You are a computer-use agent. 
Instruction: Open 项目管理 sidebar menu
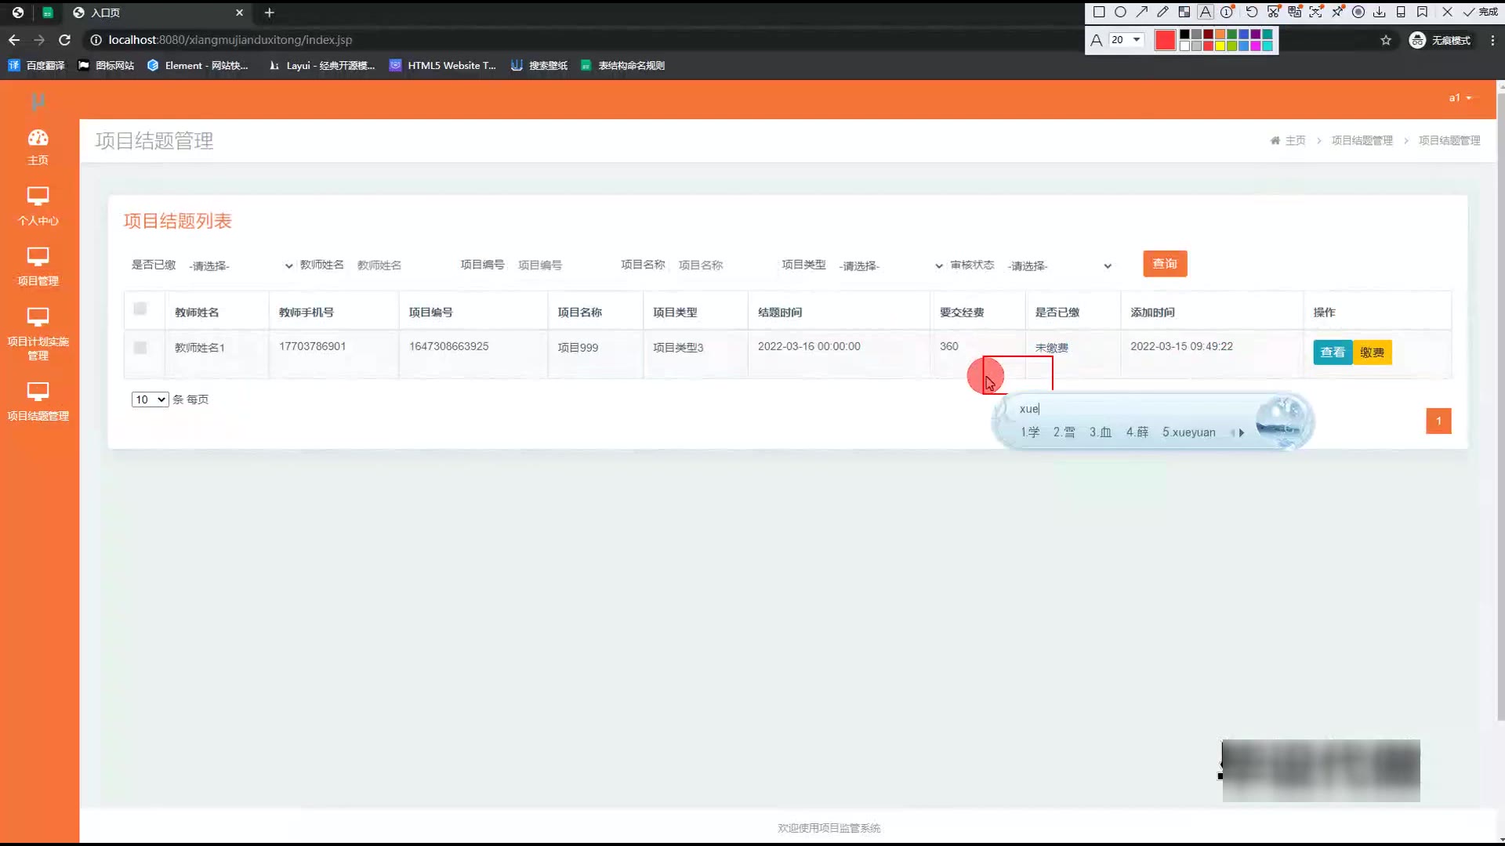(x=38, y=266)
